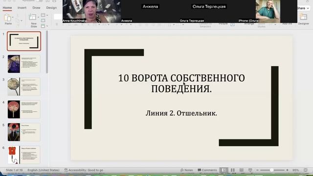
Task: Switch to the Draw tab
Action: 36,8
